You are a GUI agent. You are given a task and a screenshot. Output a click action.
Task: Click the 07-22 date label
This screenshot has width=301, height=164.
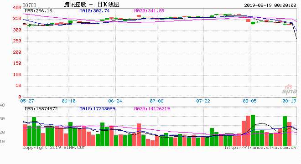point(203,101)
